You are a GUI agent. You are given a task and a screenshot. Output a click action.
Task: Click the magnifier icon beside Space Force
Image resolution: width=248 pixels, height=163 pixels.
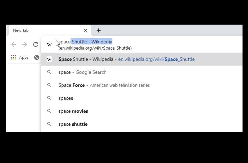(49, 85)
